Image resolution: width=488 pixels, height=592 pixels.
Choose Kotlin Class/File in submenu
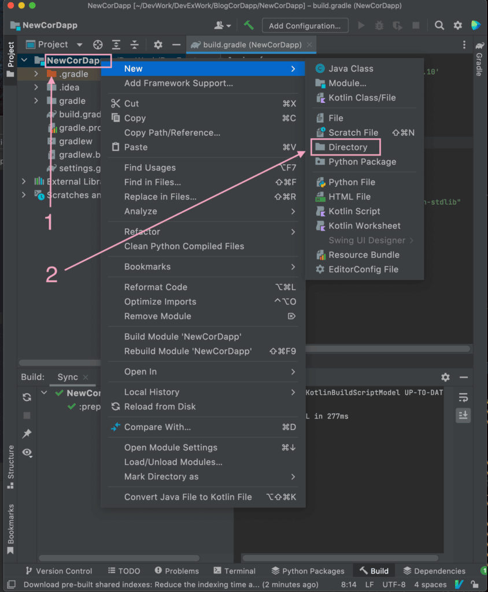click(x=364, y=97)
